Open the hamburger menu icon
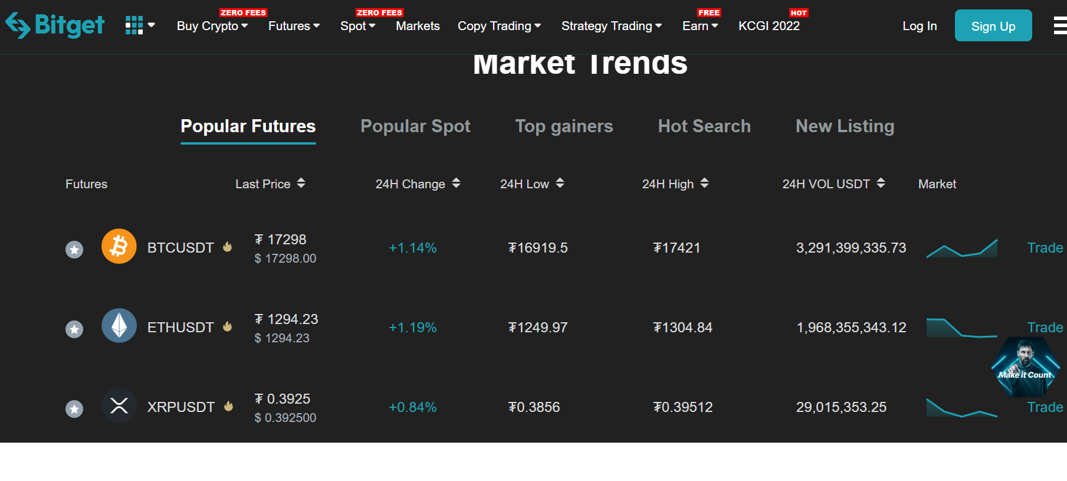The height and width of the screenshot is (481, 1067). tap(1060, 25)
